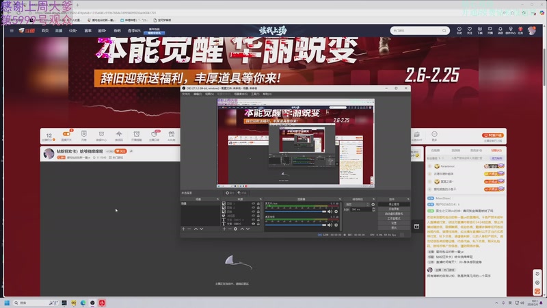
Task: Open 数据中心 icon in streamer toolbar
Action: click(101, 136)
